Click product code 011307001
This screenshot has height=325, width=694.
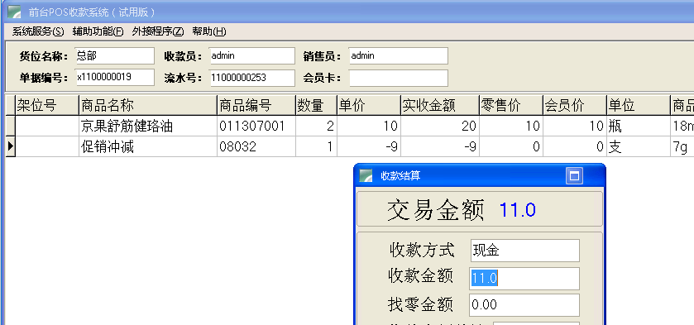point(256,127)
